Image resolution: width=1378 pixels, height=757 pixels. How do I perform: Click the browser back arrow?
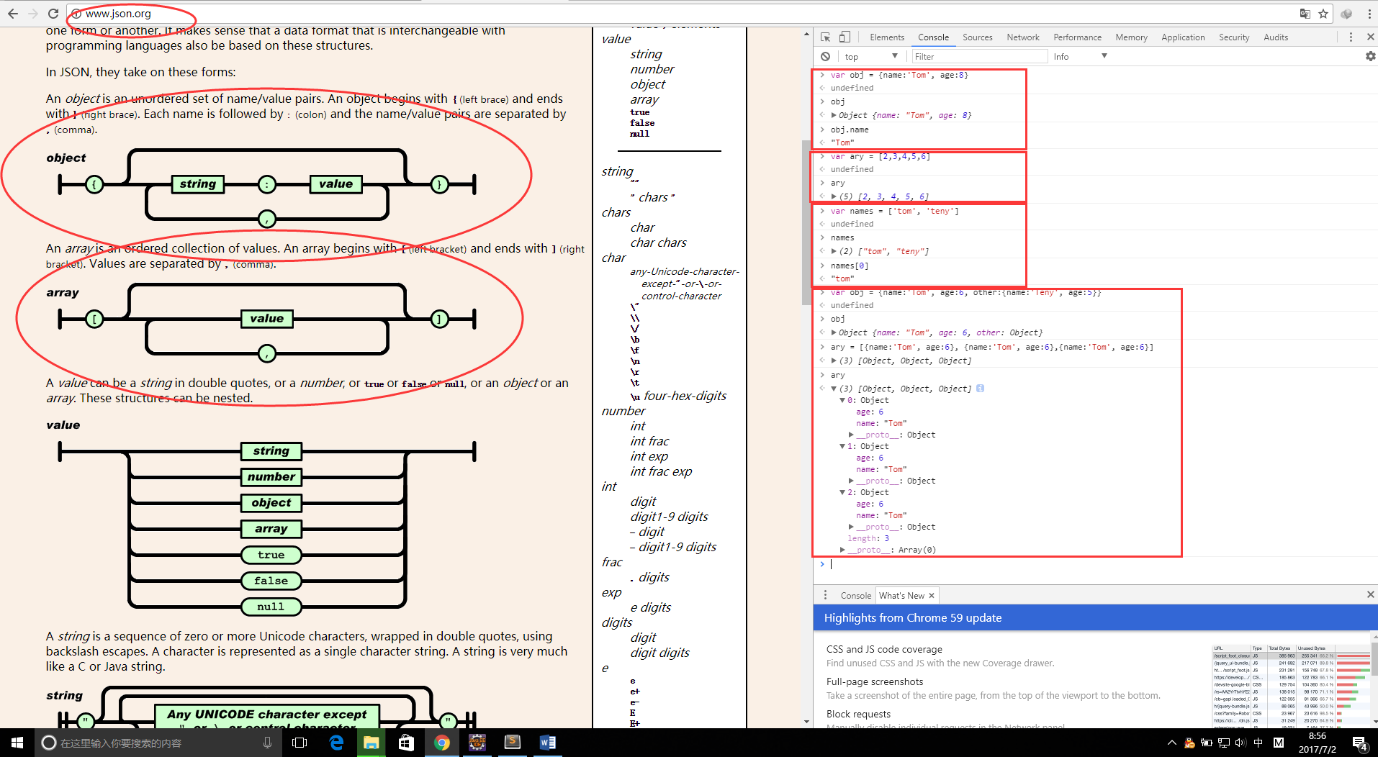[13, 14]
